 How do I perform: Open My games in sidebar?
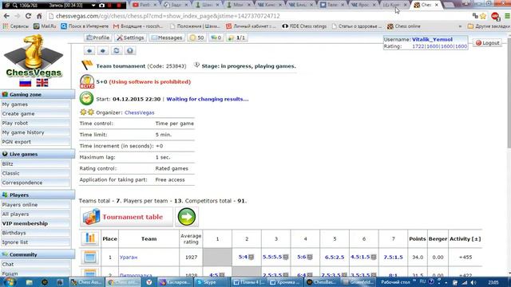point(35,104)
